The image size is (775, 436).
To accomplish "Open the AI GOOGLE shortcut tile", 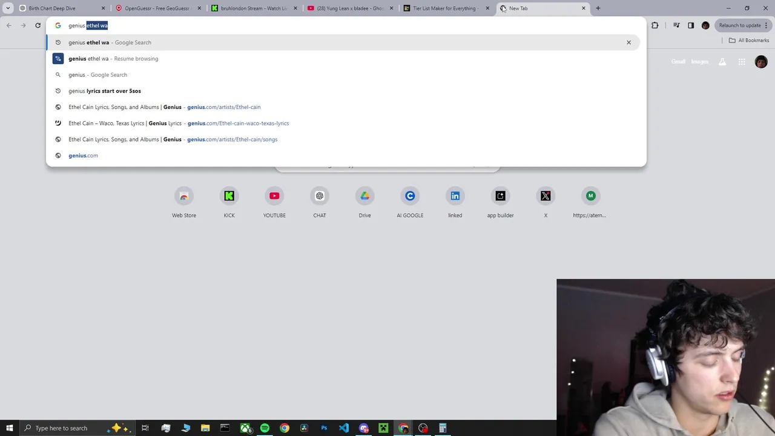I will 410,203.
